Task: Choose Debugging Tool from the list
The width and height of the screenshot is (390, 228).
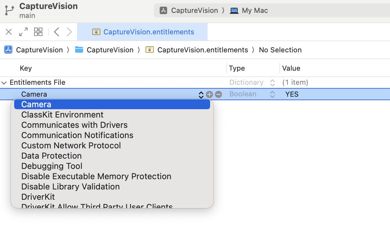Action: coord(52,166)
